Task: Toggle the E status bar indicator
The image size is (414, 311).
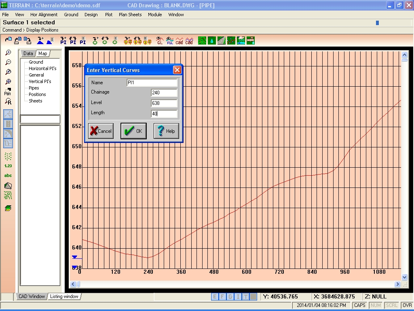Action: click(215, 297)
